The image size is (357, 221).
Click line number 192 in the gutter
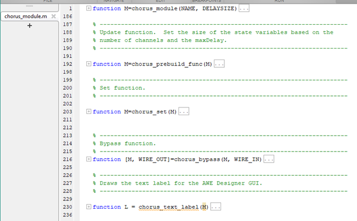[67, 64]
